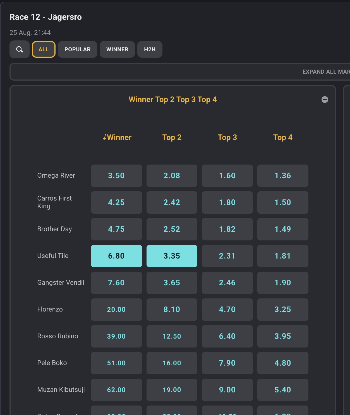Screen dimensions: 350x415
Task: Deselect Useful Tile Top 2 odds 3.35
Action: (x=172, y=256)
